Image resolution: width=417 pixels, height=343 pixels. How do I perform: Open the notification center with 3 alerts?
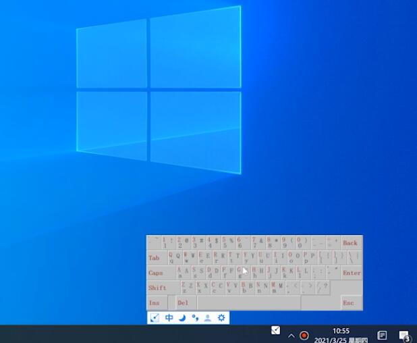[x=404, y=336]
